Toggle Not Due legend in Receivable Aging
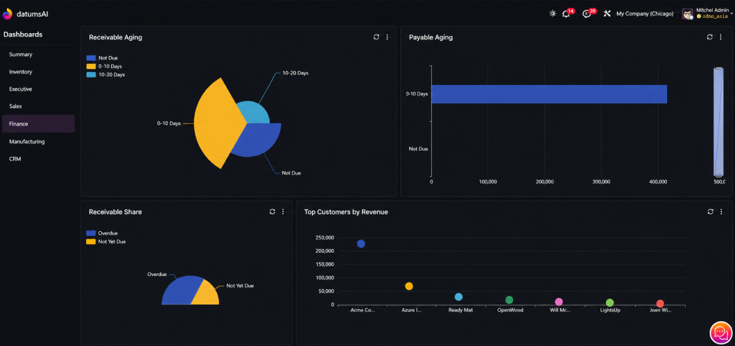735x346 pixels. 102,58
